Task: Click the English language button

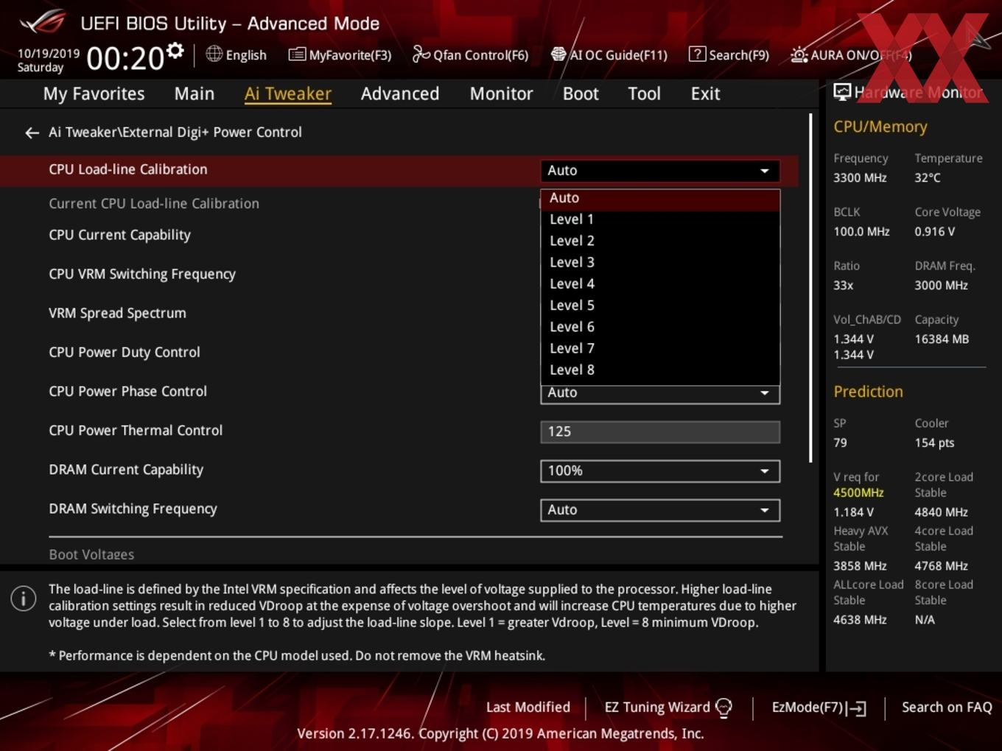Action: pyautogui.click(x=237, y=54)
